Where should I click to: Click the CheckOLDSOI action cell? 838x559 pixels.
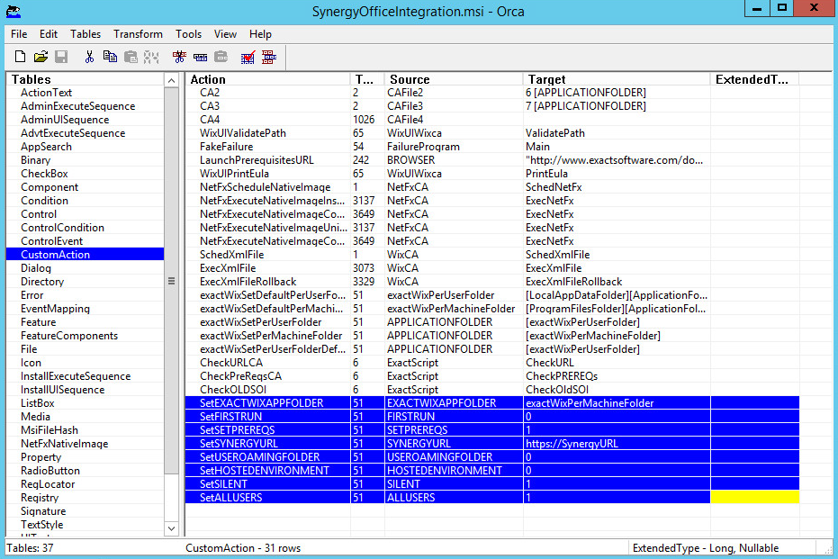267,390
